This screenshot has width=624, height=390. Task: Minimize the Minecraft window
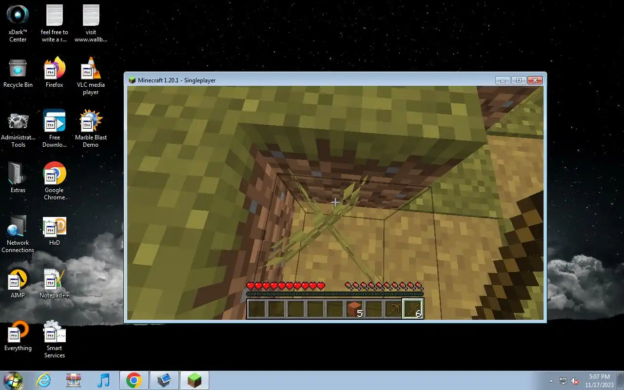click(503, 80)
